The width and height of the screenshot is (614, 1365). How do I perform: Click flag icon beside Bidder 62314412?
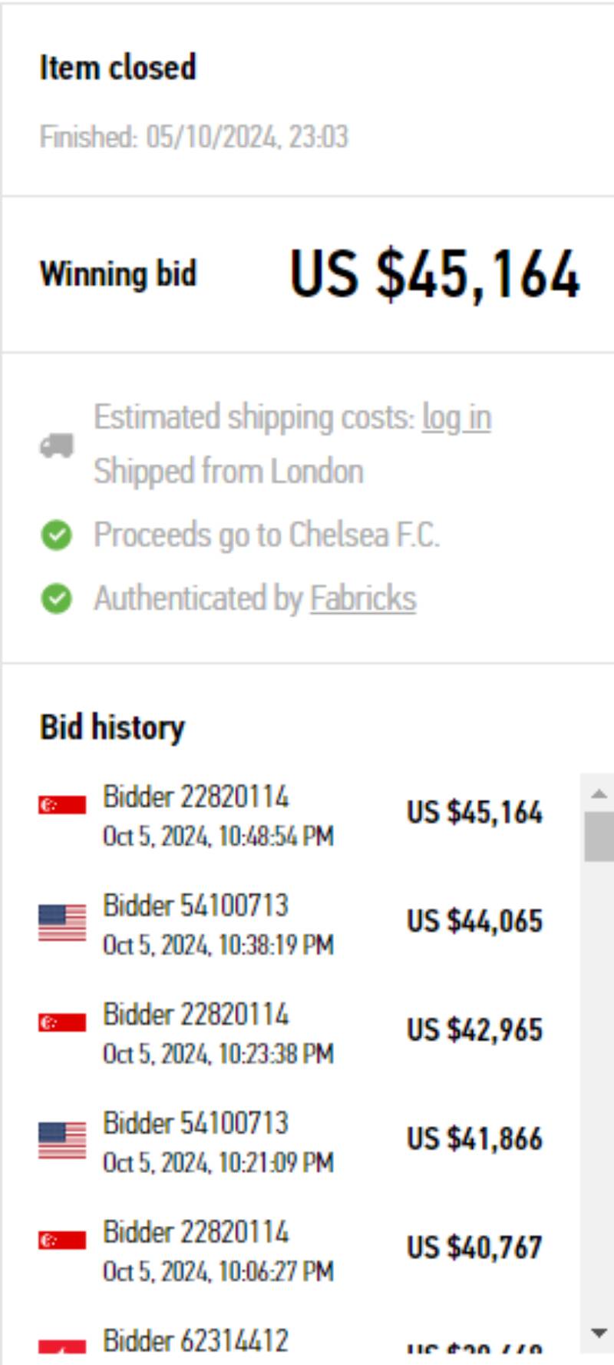pos(62,1346)
